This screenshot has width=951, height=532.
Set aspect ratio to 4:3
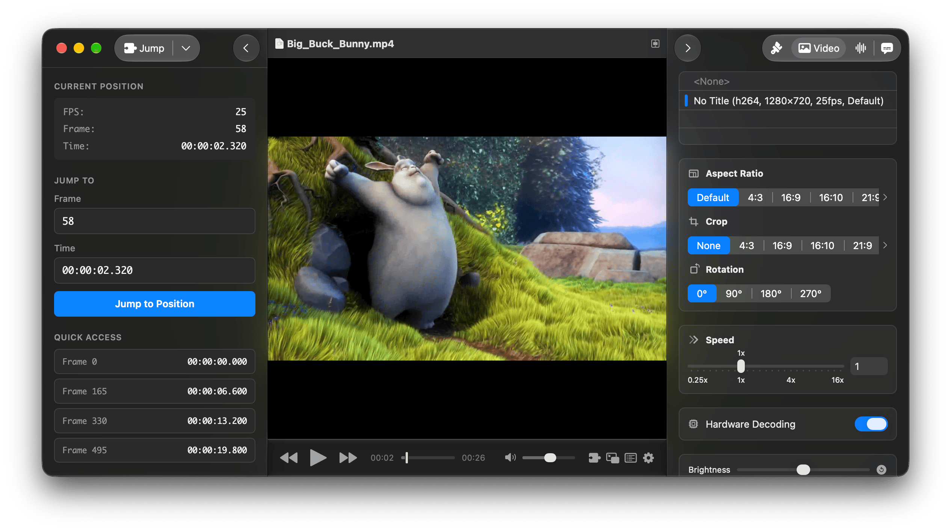click(x=755, y=197)
